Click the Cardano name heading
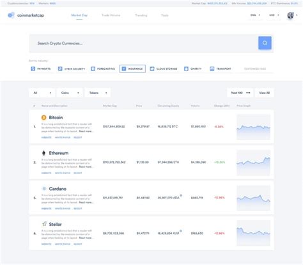The image size is (303, 265). (58, 189)
